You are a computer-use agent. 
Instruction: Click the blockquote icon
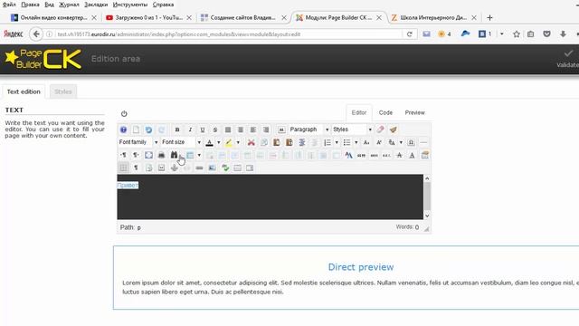[x=281, y=129]
